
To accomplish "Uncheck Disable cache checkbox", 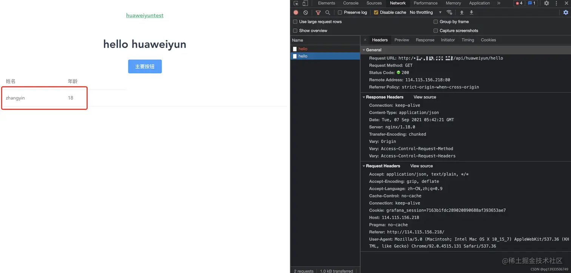I will tap(376, 12).
